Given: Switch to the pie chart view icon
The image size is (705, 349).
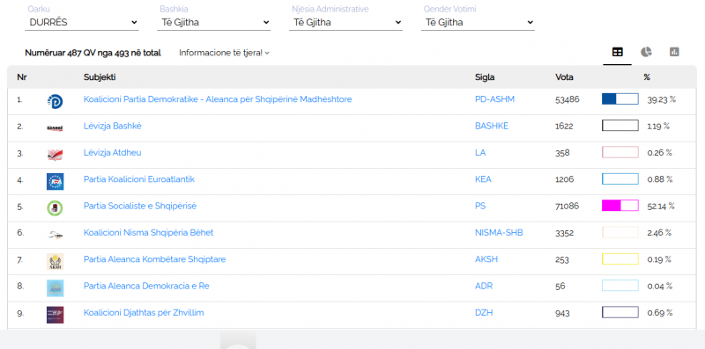Looking at the screenshot, I should click(x=646, y=52).
